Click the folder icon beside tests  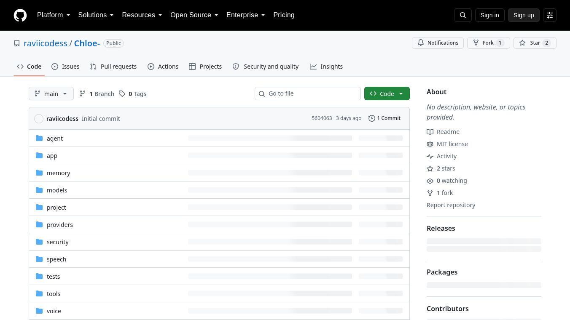coord(40,276)
